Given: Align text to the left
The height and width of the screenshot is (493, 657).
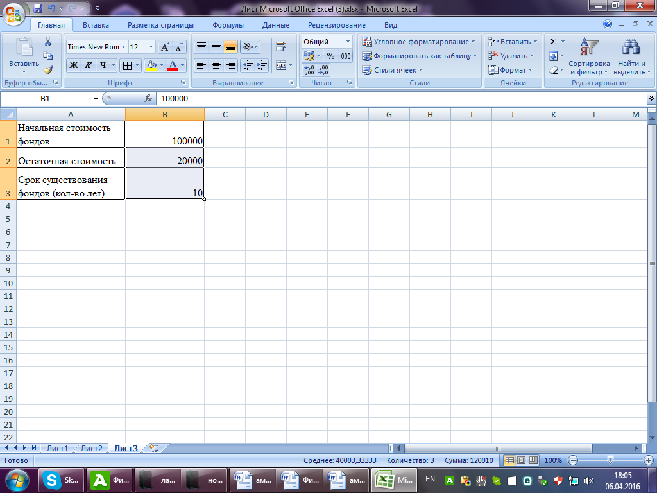Looking at the screenshot, I should point(201,65).
